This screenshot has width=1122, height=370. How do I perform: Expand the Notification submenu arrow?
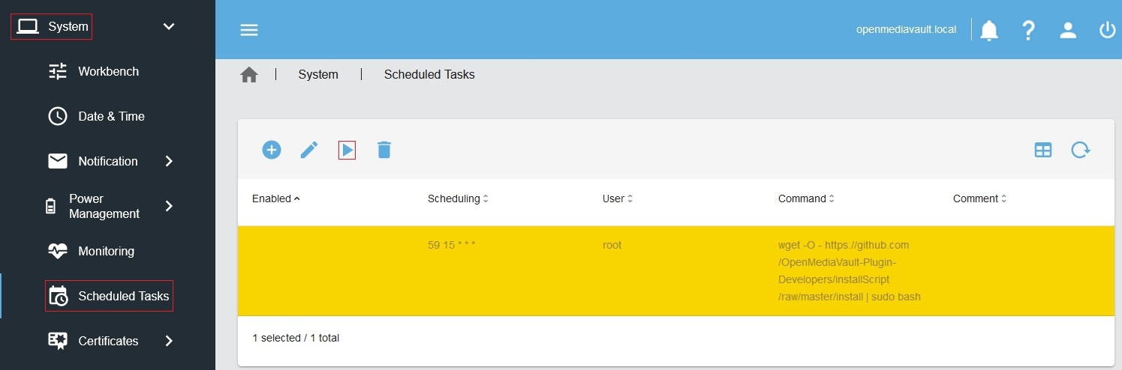point(169,161)
